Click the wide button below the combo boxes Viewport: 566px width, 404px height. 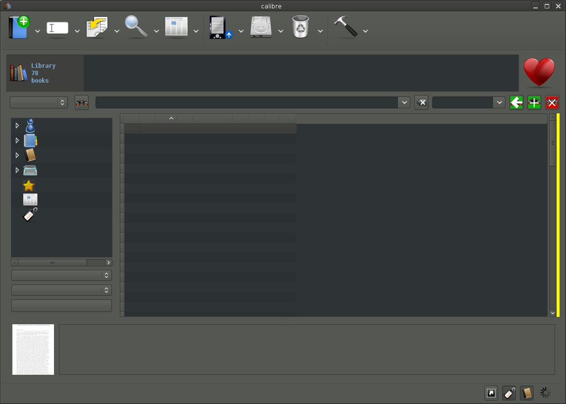click(x=61, y=306)
